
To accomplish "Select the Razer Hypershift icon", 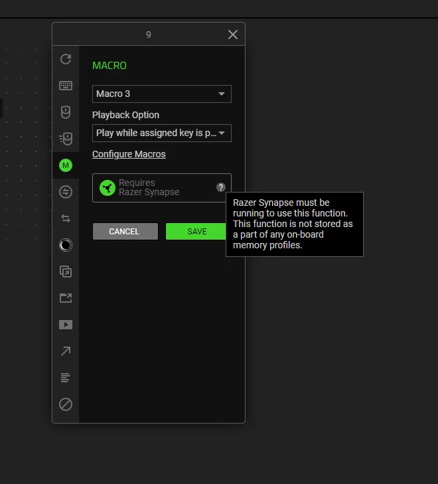I will click(66, 272).
